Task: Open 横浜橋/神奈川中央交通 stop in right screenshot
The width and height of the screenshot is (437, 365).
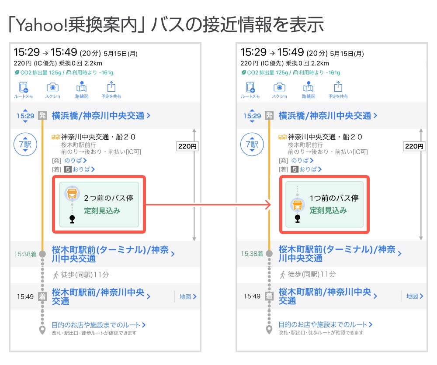Action: coord(328,116)
